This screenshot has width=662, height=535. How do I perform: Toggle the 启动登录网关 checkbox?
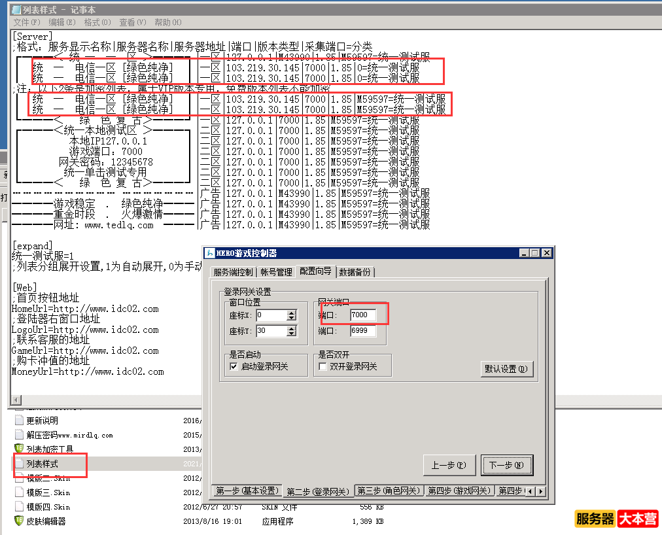click(234, 366)
